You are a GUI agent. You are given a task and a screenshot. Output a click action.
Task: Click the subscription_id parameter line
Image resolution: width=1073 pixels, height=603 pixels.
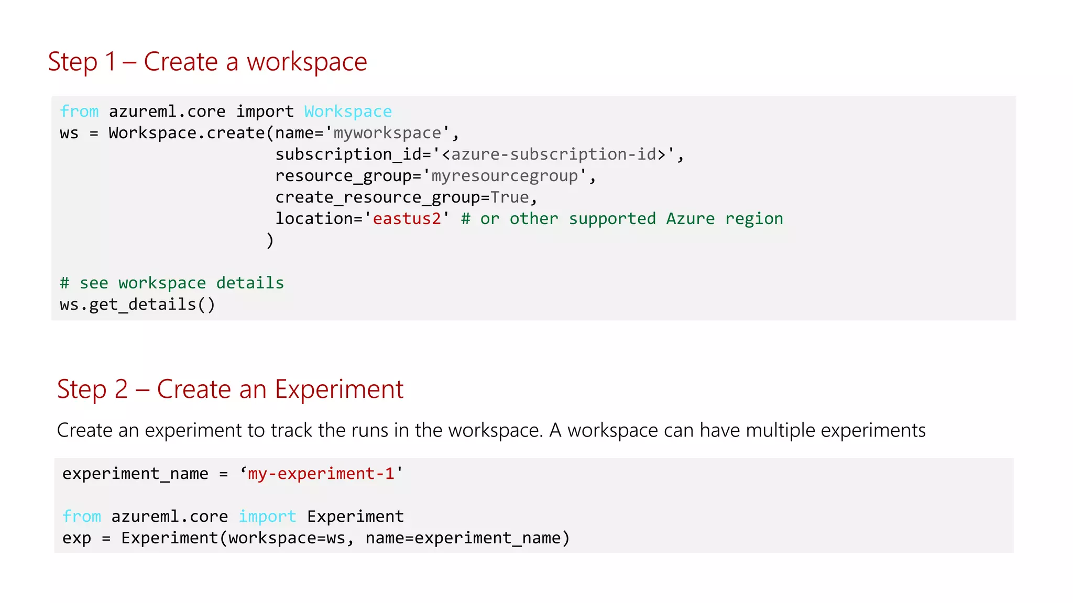tap(479, 154)
